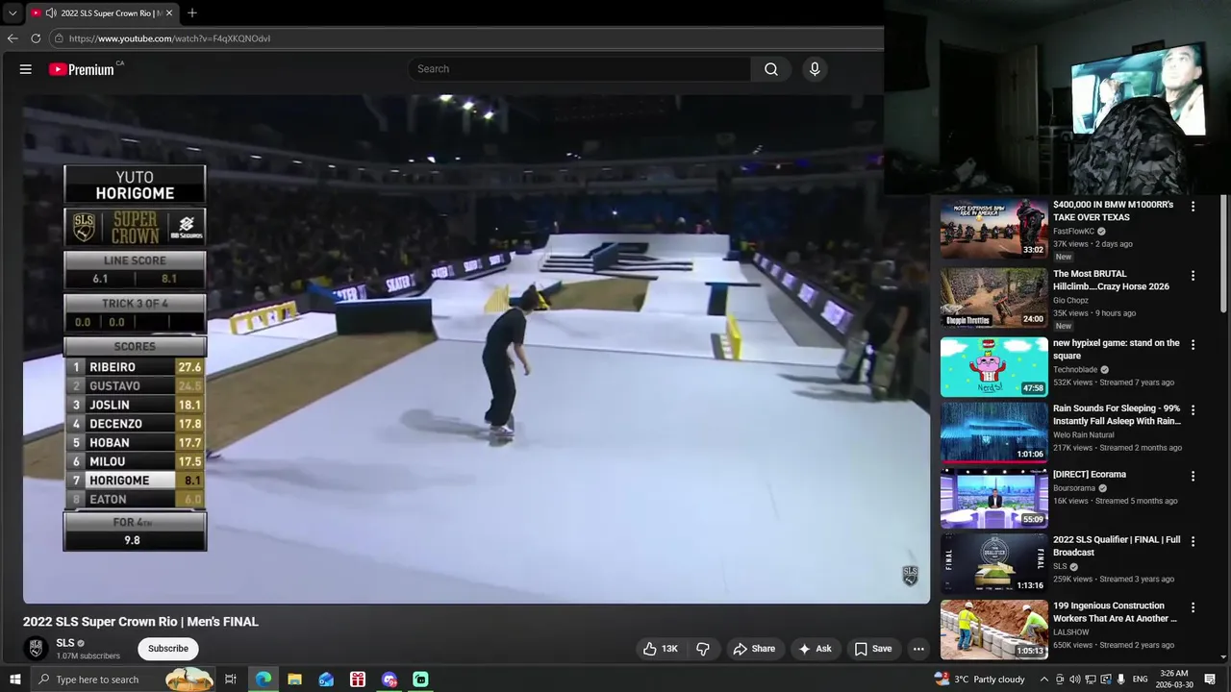Dislike the video

tap(703, 649)
